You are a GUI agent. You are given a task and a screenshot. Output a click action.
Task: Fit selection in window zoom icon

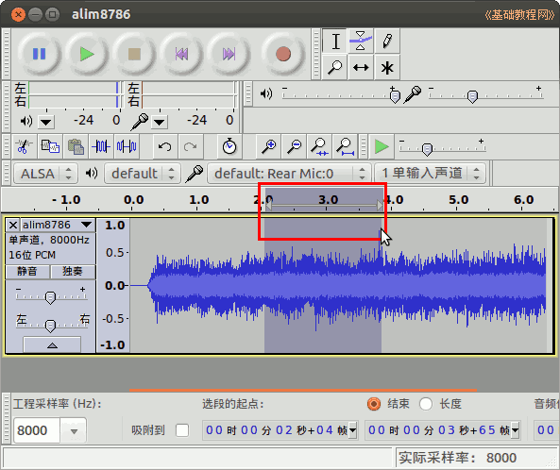319,146
